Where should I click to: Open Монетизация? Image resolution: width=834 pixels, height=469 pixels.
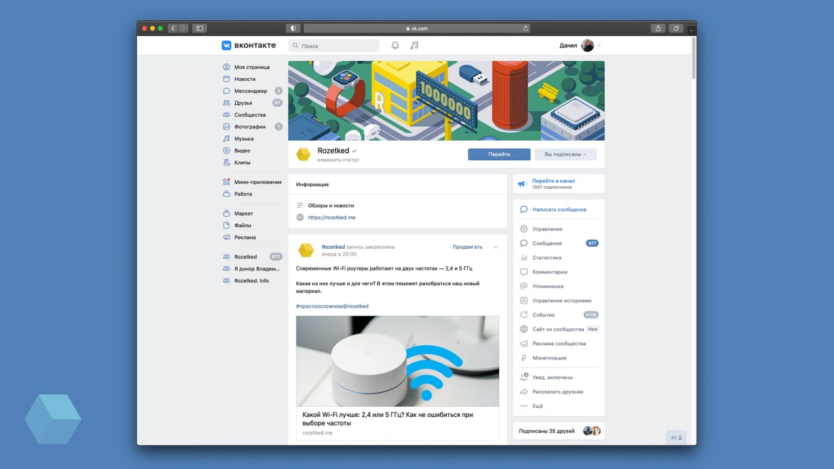(549, 358)
